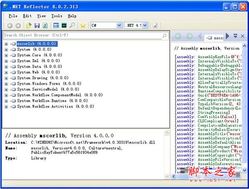Click the search magnifier inside Object Browser box

point(164,36)
